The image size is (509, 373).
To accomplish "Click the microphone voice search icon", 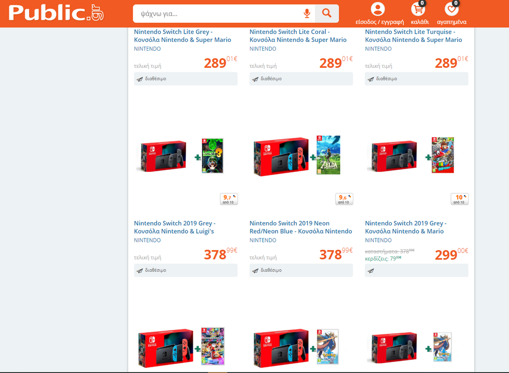I will point(307,13).
